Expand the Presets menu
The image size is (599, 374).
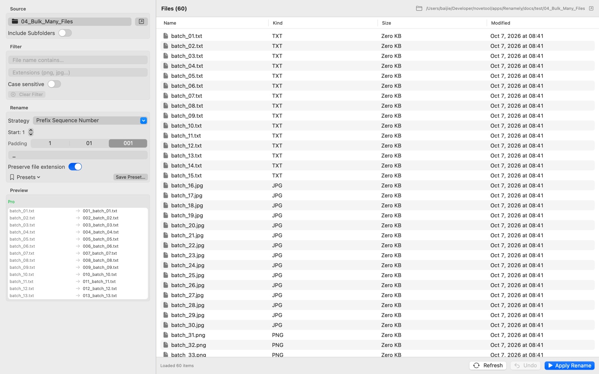pyautogui.click(x=25, y=177)
